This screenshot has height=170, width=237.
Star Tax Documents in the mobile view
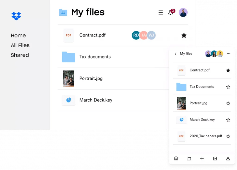tap(228, 87)
